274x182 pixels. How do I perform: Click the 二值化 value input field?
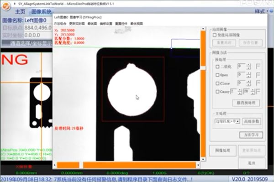coord(242,66)
